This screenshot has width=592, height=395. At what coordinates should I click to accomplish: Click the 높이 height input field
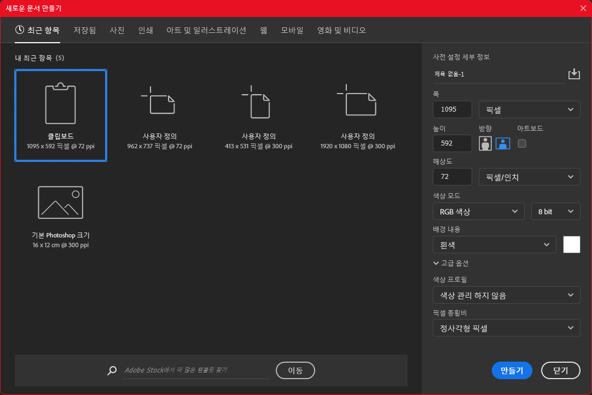(452, 143)
